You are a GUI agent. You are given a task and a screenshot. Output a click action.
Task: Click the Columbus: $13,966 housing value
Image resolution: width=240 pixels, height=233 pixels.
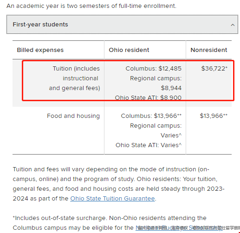[151, 116]
